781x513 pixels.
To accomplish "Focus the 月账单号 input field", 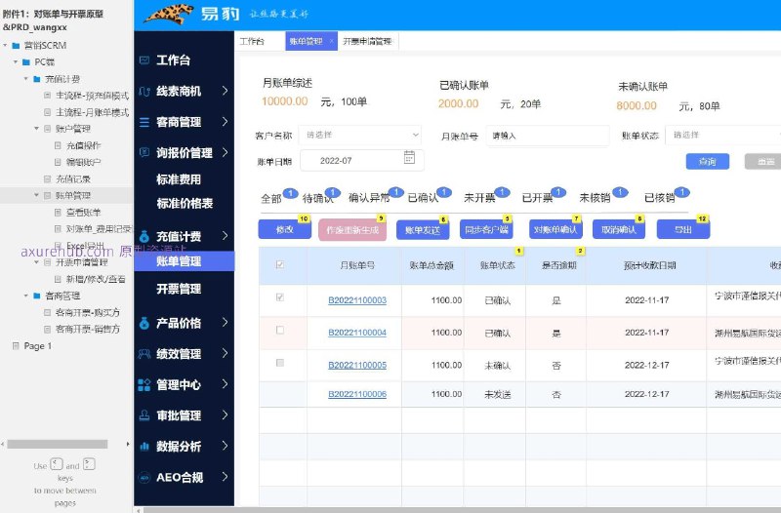I will [548, 136].
